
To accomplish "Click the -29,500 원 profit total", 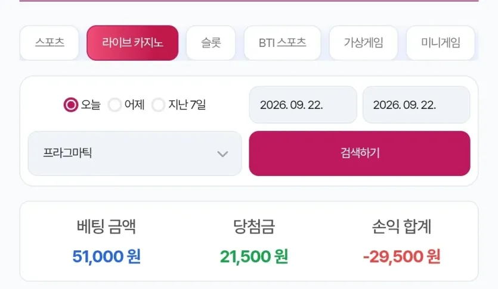I will pyautogui.click(x=401, y=256).
